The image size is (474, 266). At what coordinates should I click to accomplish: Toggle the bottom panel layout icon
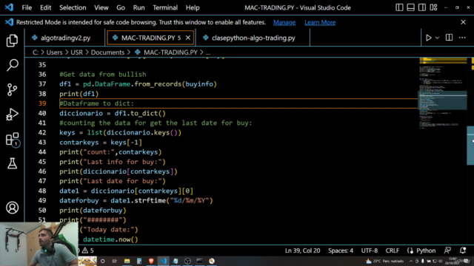point(410,7)
